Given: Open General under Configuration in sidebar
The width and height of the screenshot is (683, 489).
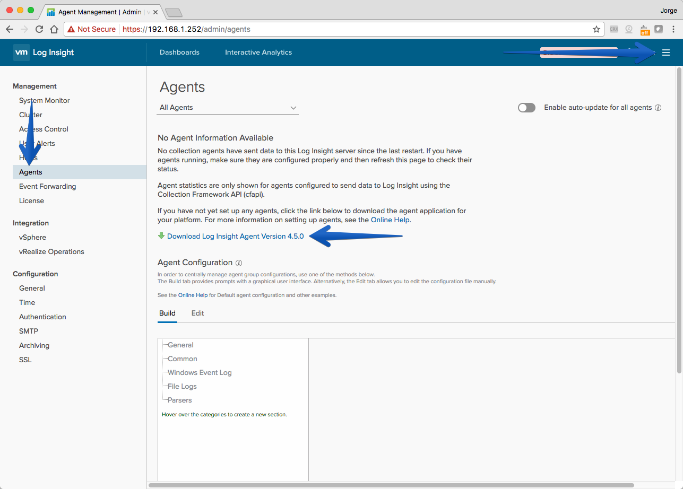Looking at the screenshot, I should 32,288.
